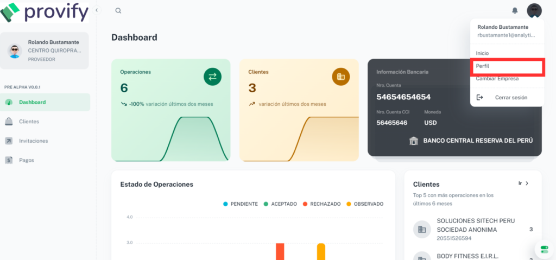Click the Rolando Bustamante name in sidebar card
This screenshot has width=556, height=260.
(54, 42)
